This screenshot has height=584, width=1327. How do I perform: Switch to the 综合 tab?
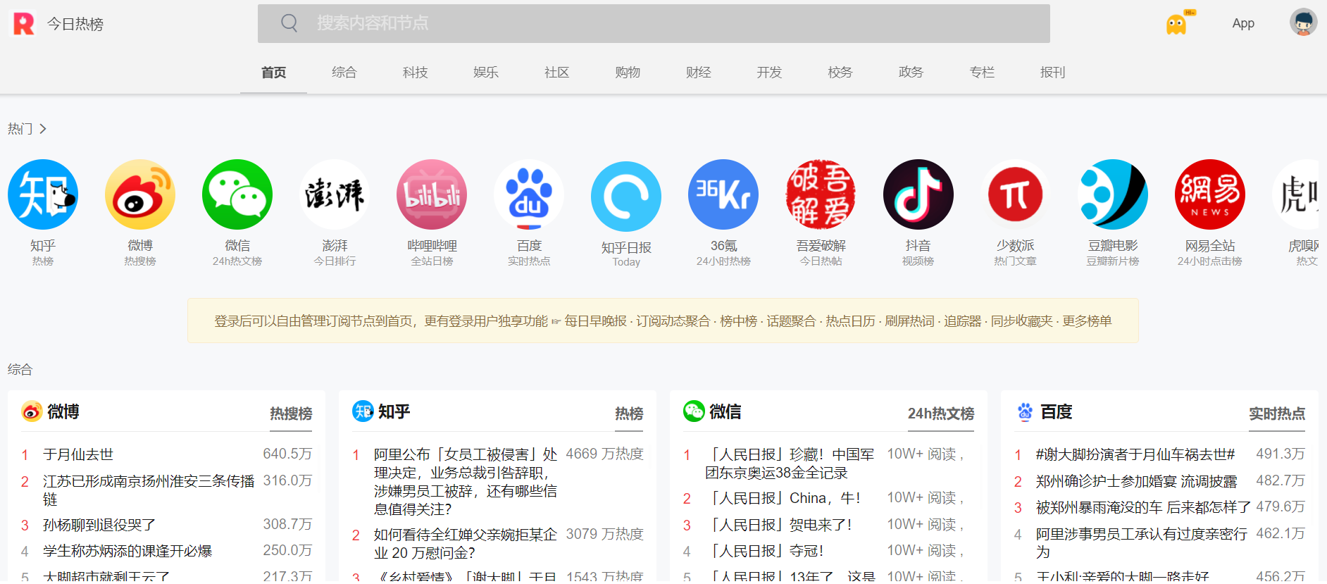[344, 73]
